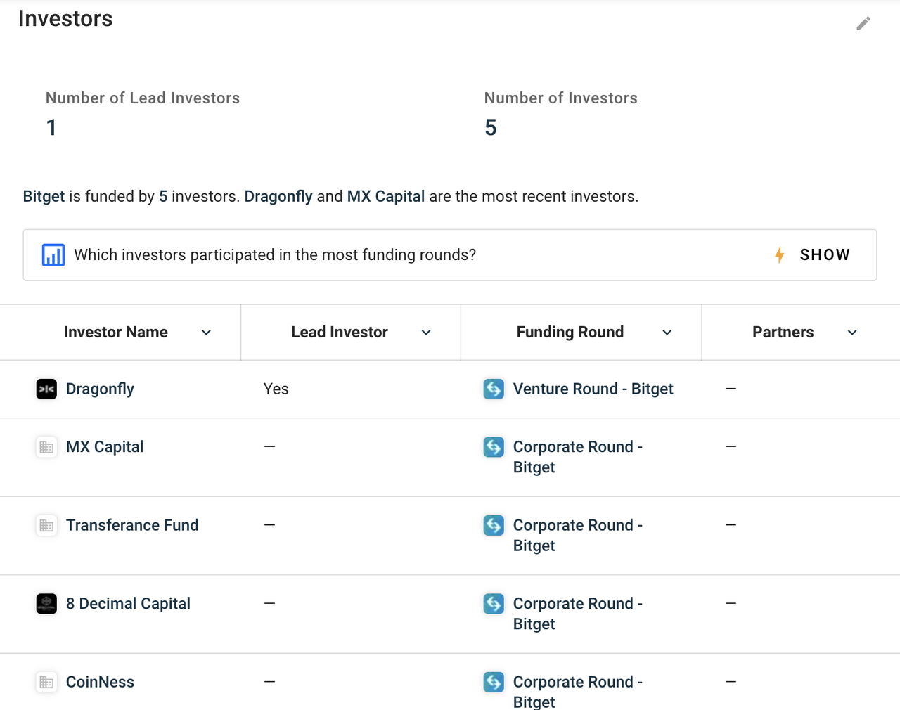Click the MX Capital placeholder building icon
This screenshot has height=710, width=900.
46,447
